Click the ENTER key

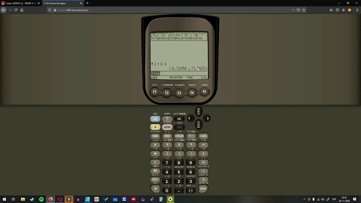(x=203, y=189)
